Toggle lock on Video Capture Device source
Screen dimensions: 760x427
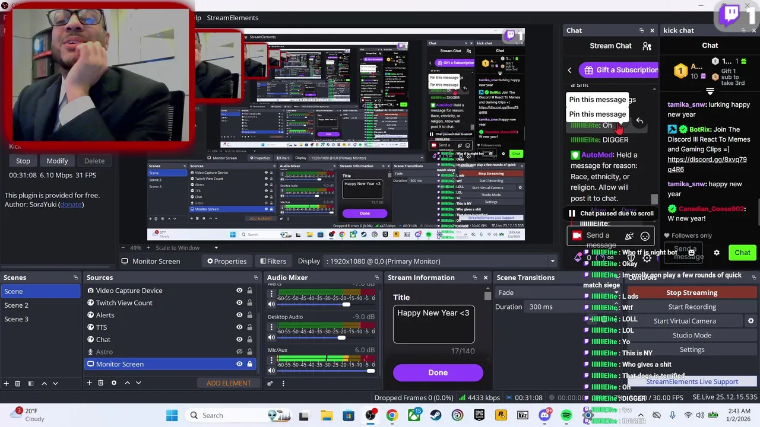(250, 291)
